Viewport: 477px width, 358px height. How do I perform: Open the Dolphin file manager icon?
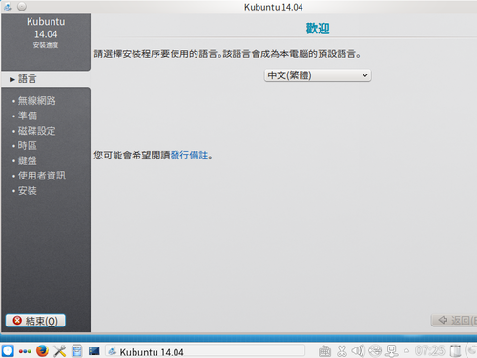pyautogui.click(x=76, y=351)
